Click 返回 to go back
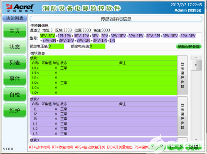 pyautogui.click(x=193, y=147)
